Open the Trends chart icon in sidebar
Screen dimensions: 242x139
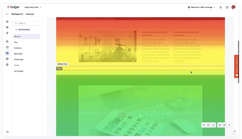pyautogui.click(x=7, y=42)
